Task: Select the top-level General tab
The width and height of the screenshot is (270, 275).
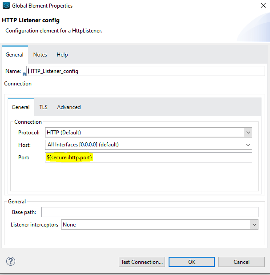Action: click(x=15, y=55)
